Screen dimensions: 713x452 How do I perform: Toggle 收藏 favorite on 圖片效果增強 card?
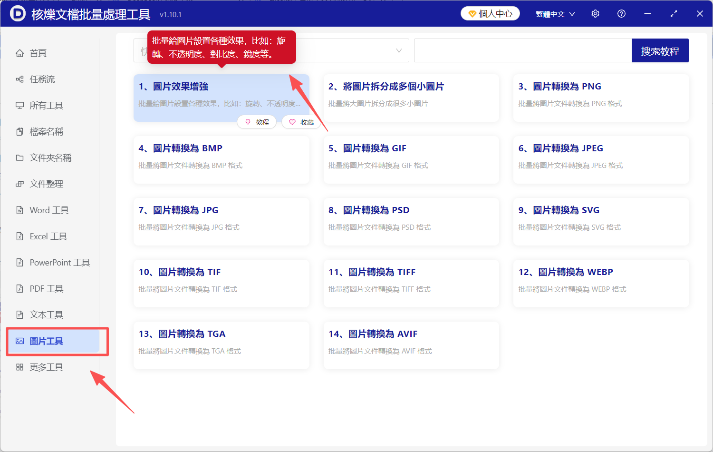tap(301, 122)
